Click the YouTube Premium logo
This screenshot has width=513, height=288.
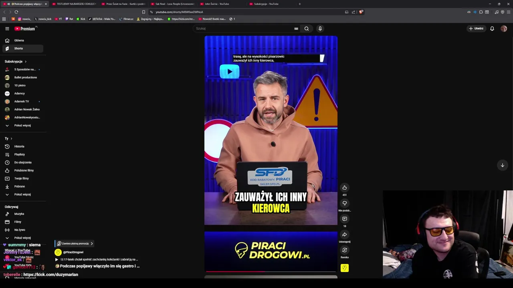[25, 28]
